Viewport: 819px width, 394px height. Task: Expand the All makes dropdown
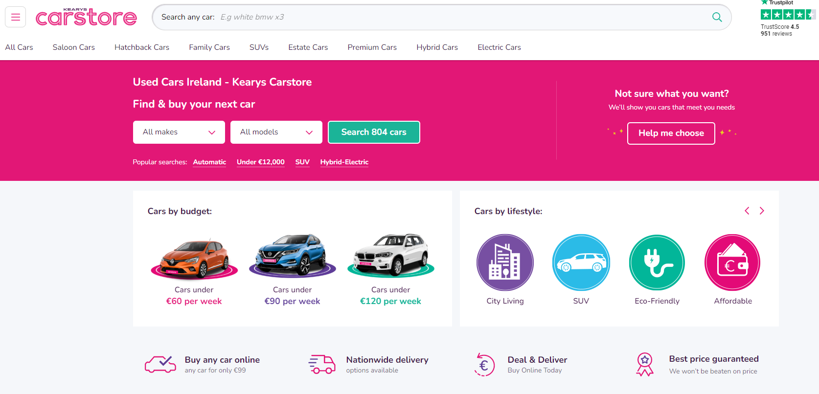(x=179, y=132)
